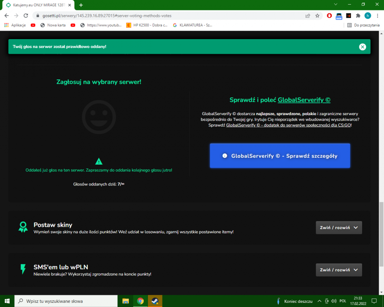Image resolution: width=384 pixels, height=307 pixels.
Task: Dismiss the green vote confirmation banner
Action: pos(362,47)
